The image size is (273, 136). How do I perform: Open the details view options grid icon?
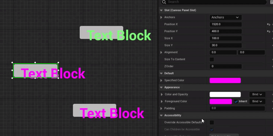[272, 2]
